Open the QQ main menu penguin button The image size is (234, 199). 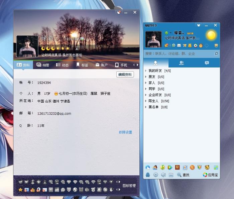pyautogui.click(x=148, y=175)
